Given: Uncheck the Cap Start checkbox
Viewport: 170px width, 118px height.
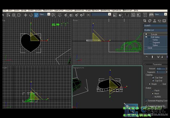Looking at the screenshot, I should (153, 78).
